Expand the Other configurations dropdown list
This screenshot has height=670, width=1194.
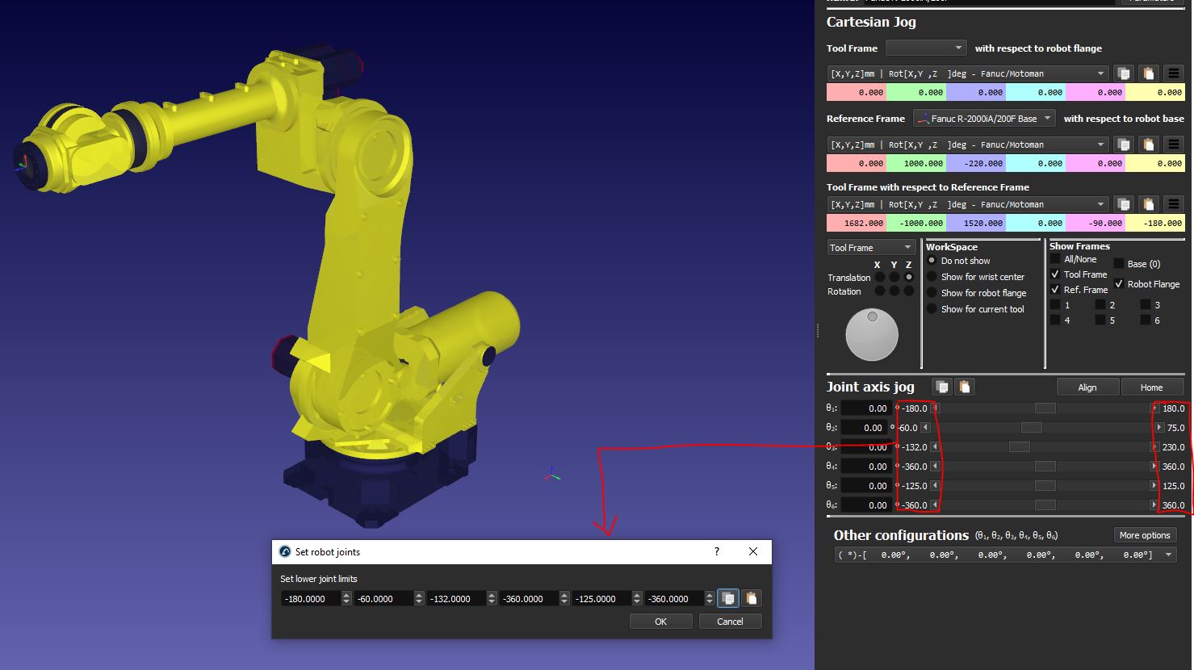click(1168, 555)
